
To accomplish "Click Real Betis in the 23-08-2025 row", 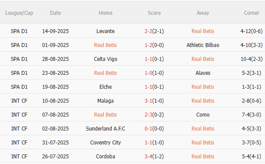I will pyautogui.click(x=105, y=73).
